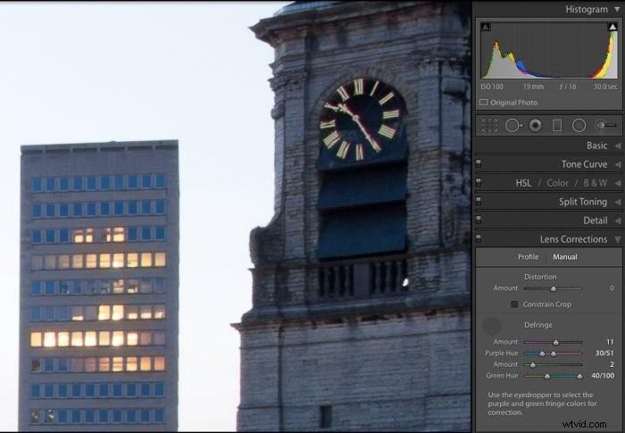Click the Distortion section label
The width and height of the screenshot is (625, 433).
(540, 277)
